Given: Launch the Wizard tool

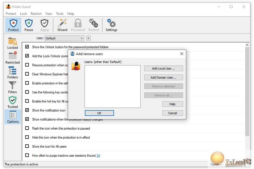Looking at the screenshot, I should pos(62,23).
